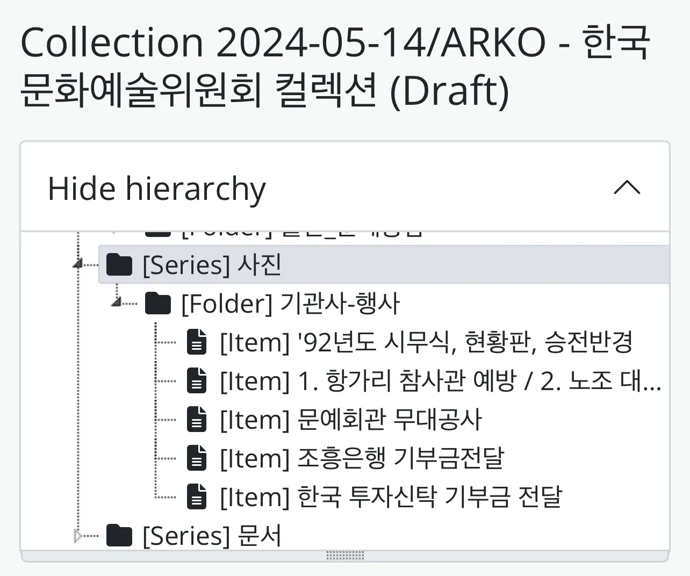Collapse the [Series] 사진 tree node arrow
Screen dimensions: 690x576
(78, 264)
